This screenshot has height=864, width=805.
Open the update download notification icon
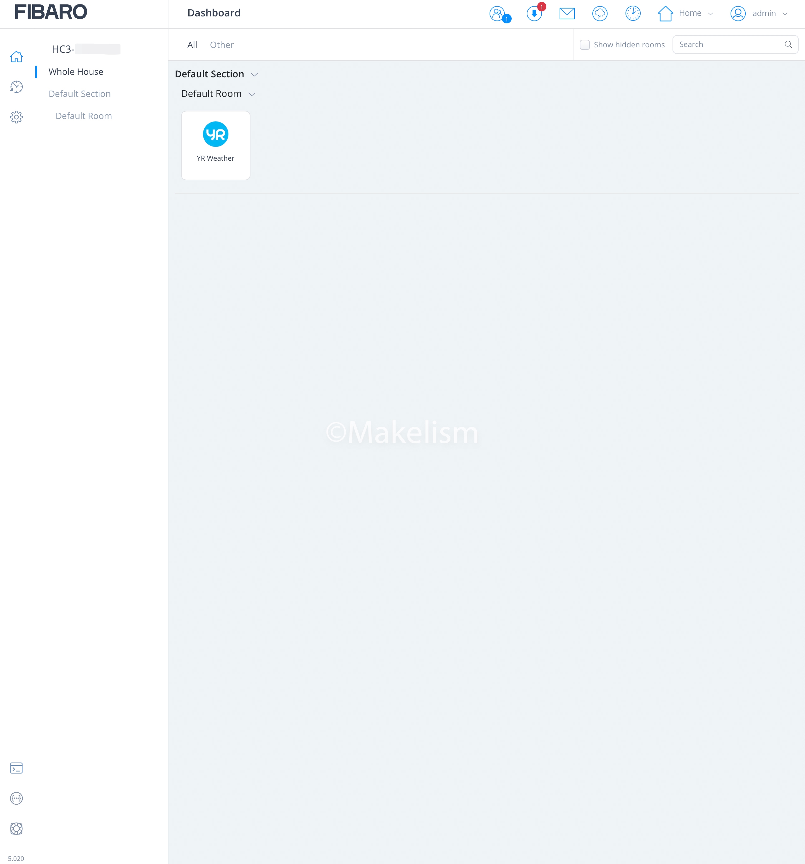pos(534,14)
